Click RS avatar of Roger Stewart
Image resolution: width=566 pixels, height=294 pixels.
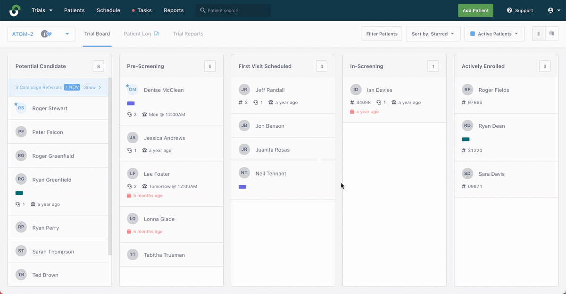(x=21, y=108)
